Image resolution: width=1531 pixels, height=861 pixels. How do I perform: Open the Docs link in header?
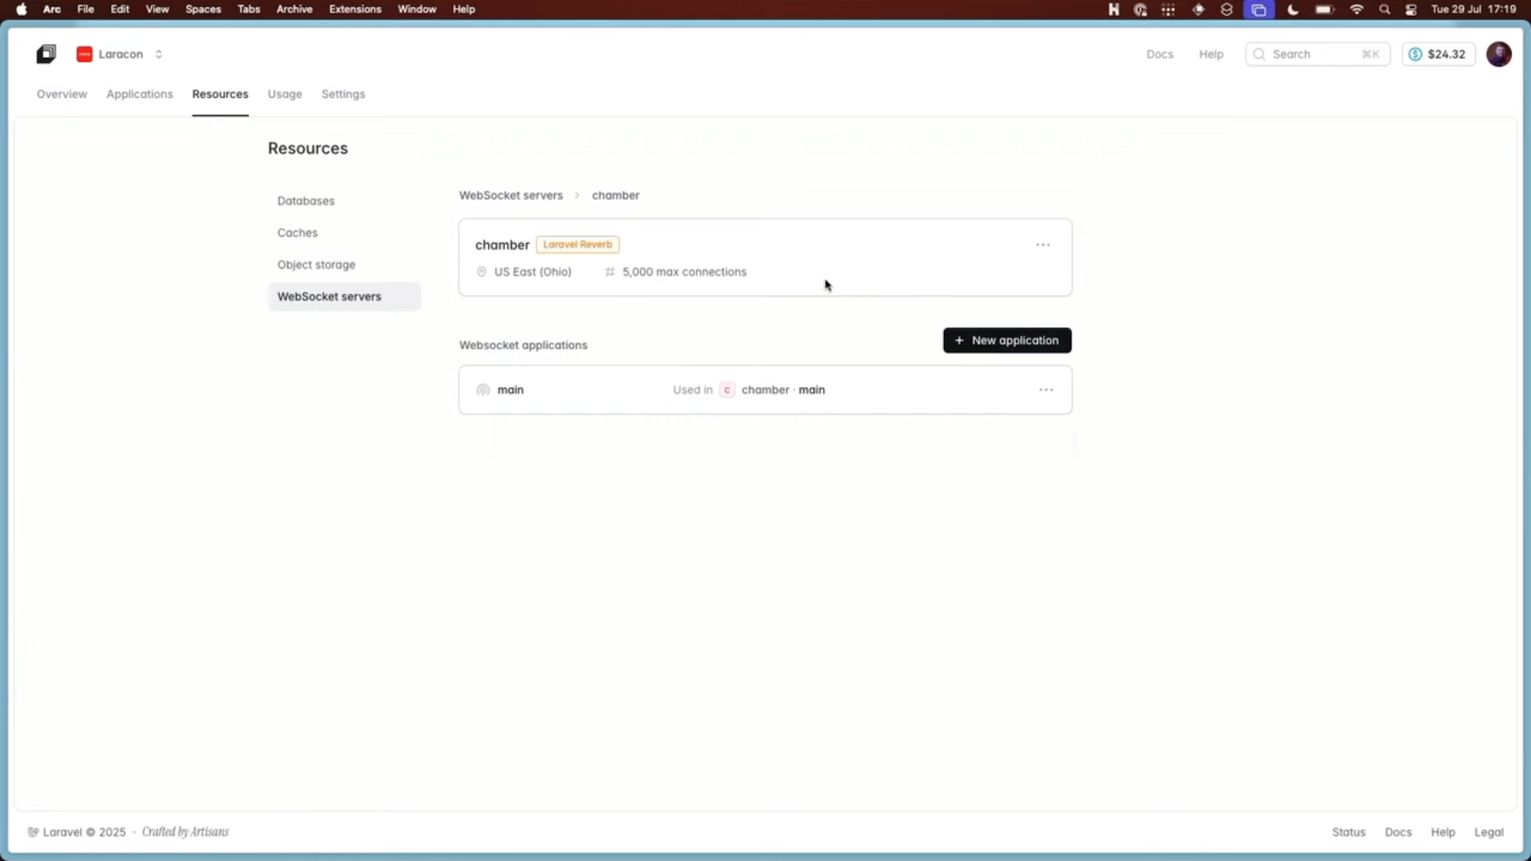coord(1159,54)
